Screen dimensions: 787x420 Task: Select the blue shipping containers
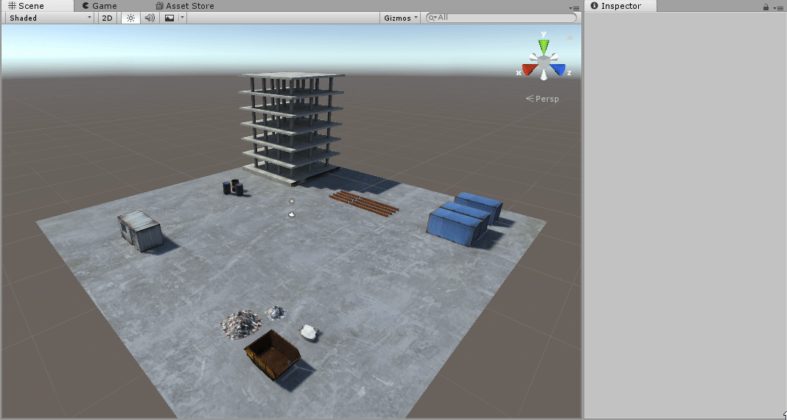465,219
